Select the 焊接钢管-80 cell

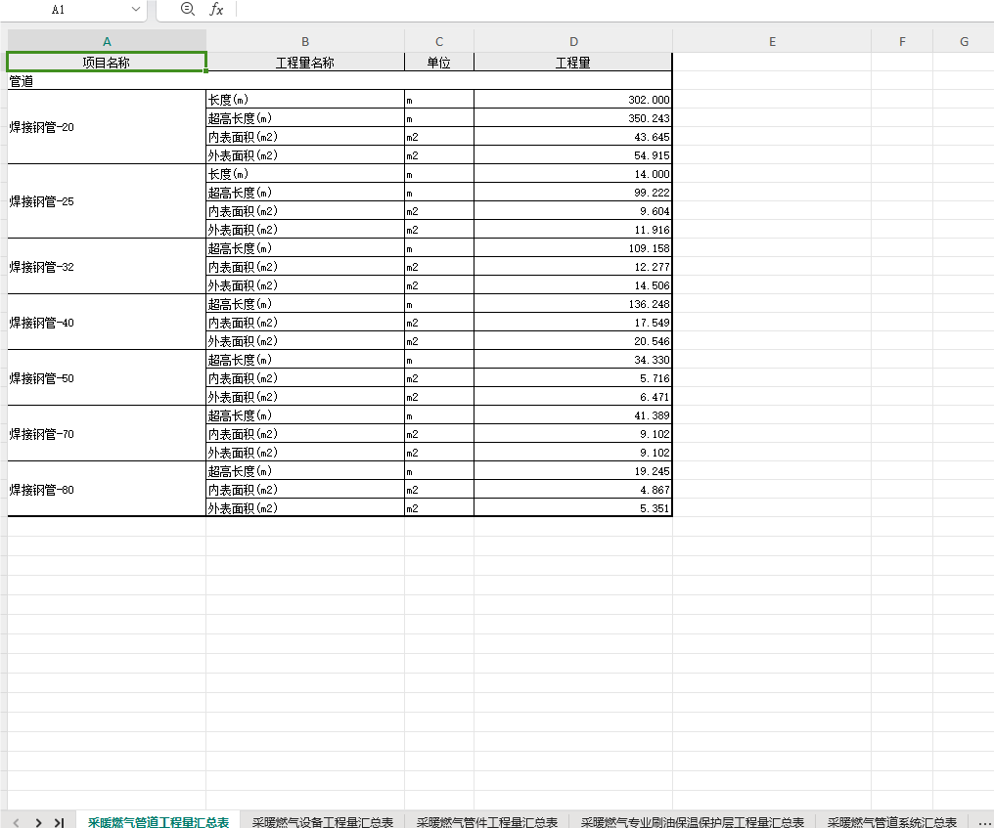coord(107,490)
